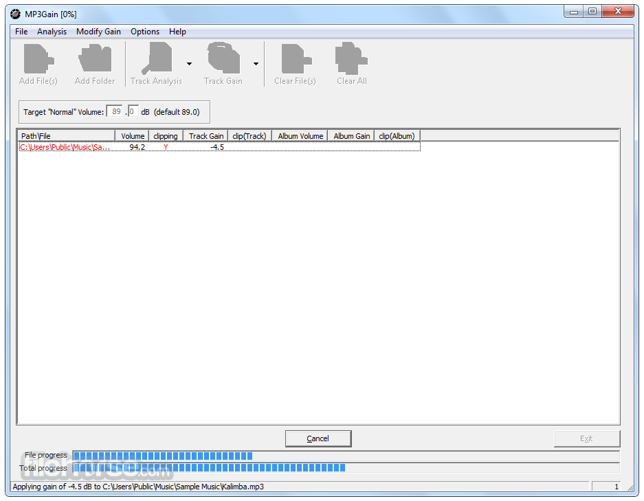Maximize the MP3Gain window
Viewport: 644px width, 501px height.
[x=592, y=12]
